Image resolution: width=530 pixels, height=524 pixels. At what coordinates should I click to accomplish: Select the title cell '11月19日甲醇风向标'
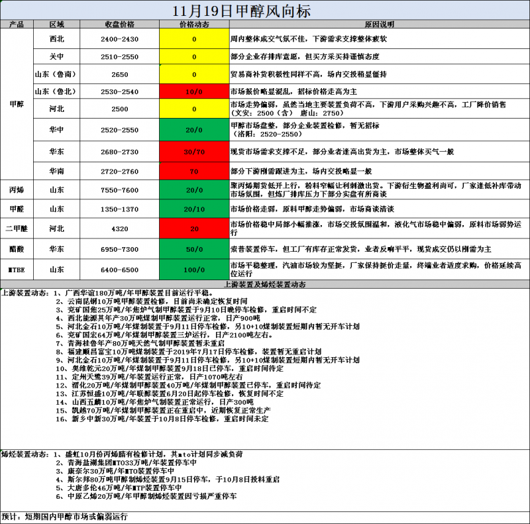click(x=265, y=10)
